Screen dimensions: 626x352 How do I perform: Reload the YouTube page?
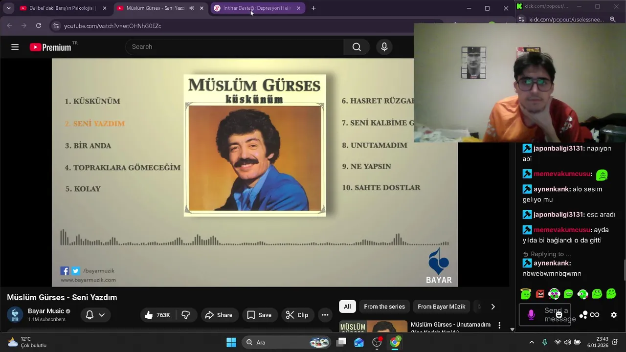tap(39, 26)
